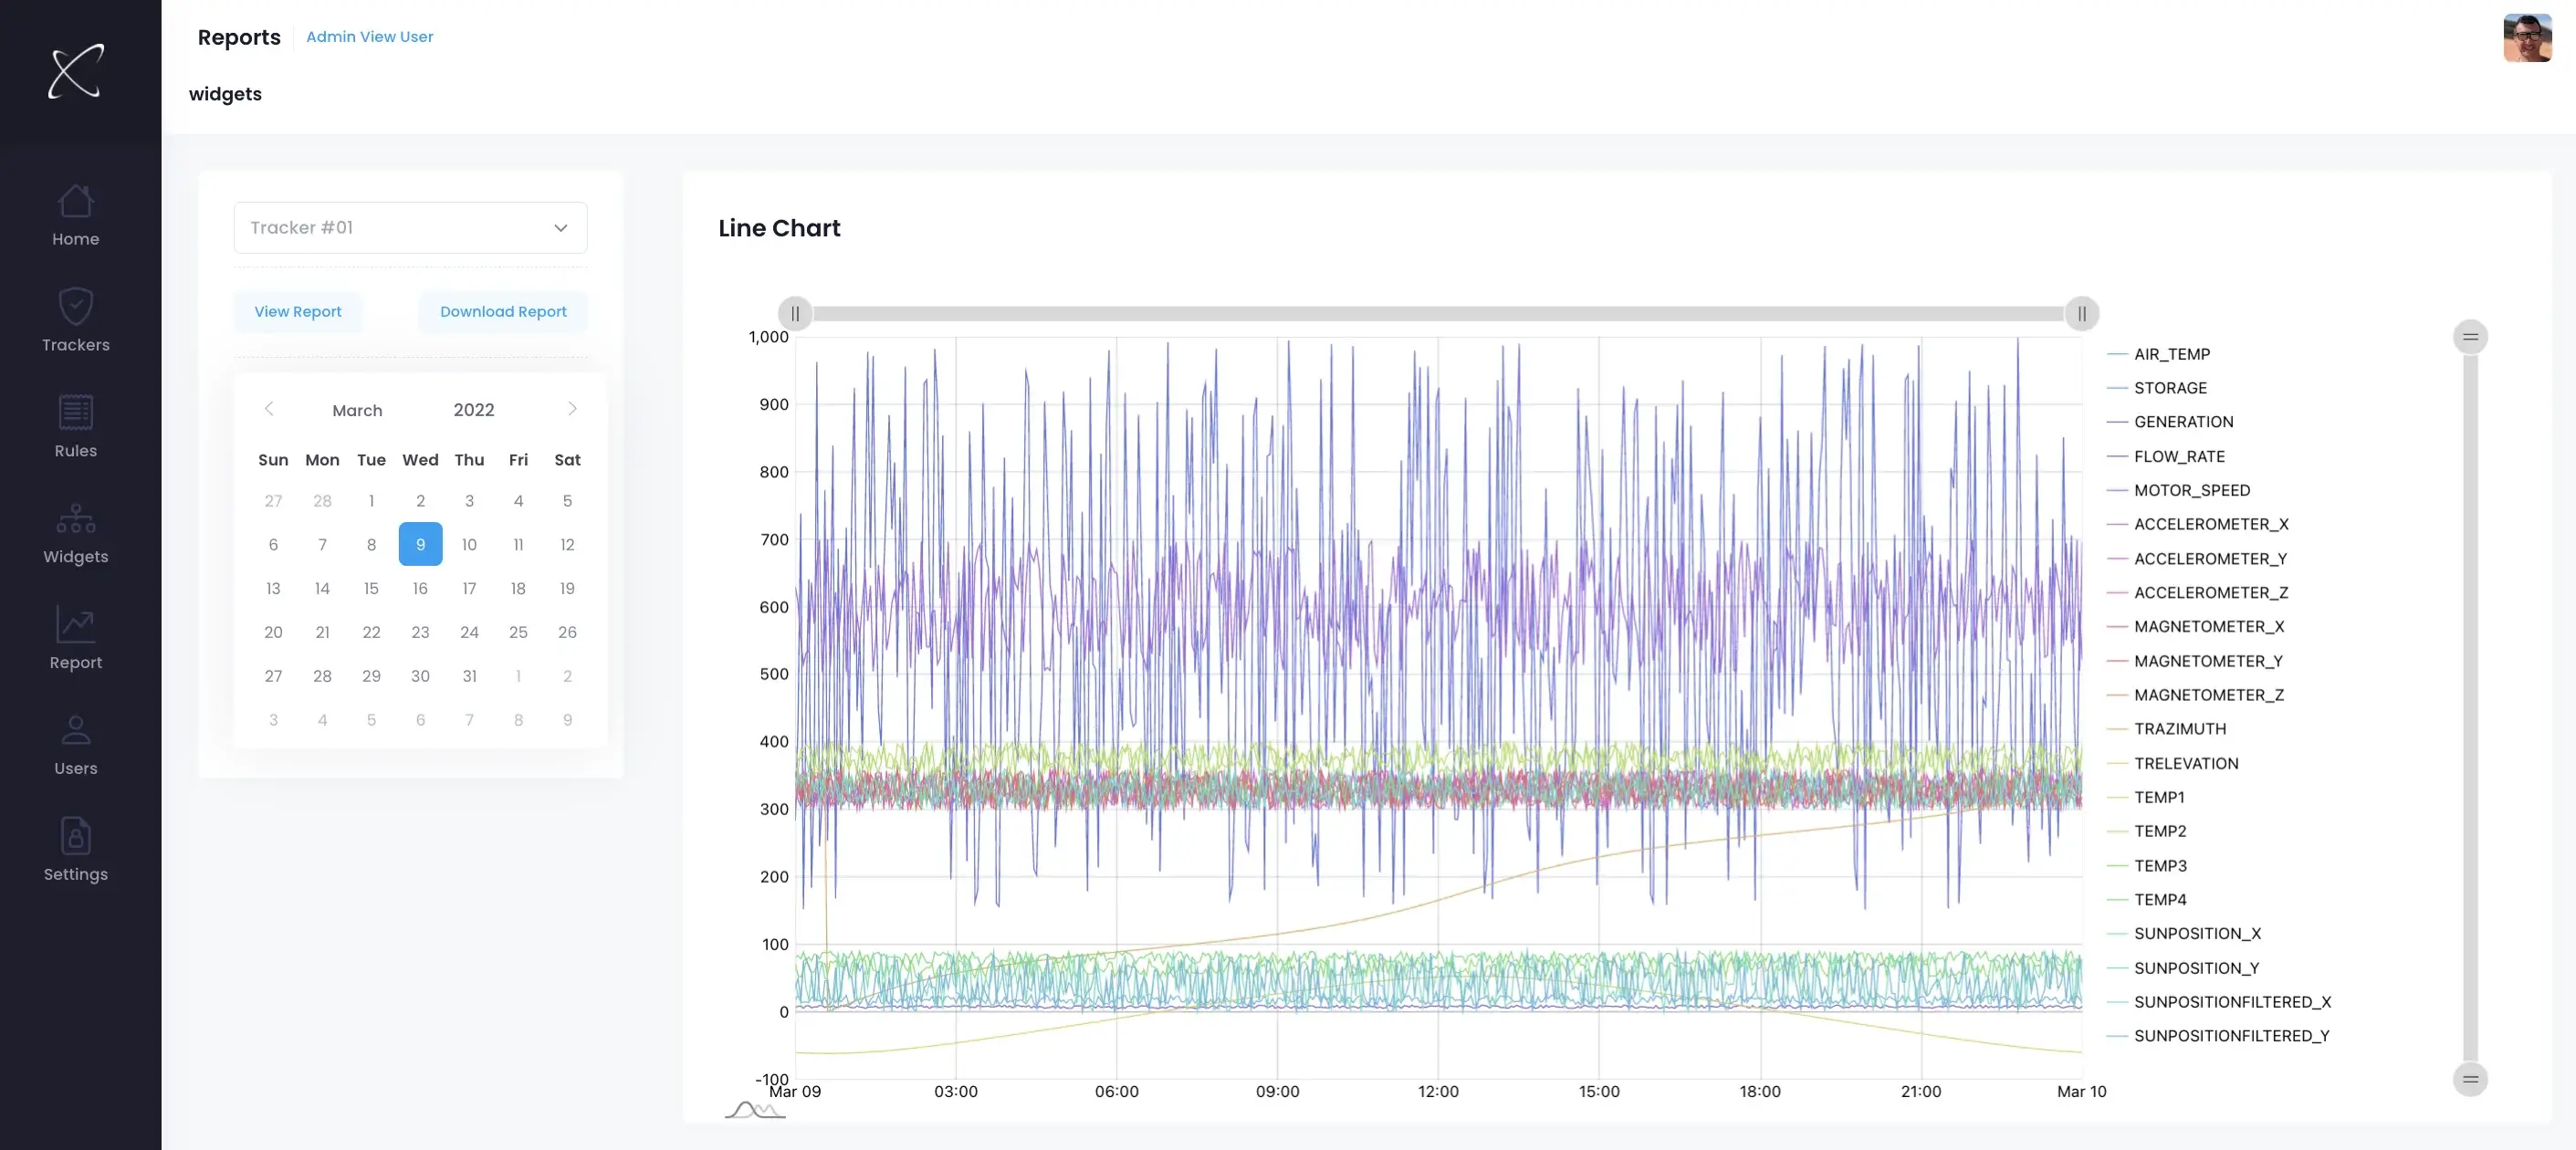The image size is (2576, 1150).
Task: Open the Home sidebar icon
Action: pyautogui.click(x=76, y=201)
